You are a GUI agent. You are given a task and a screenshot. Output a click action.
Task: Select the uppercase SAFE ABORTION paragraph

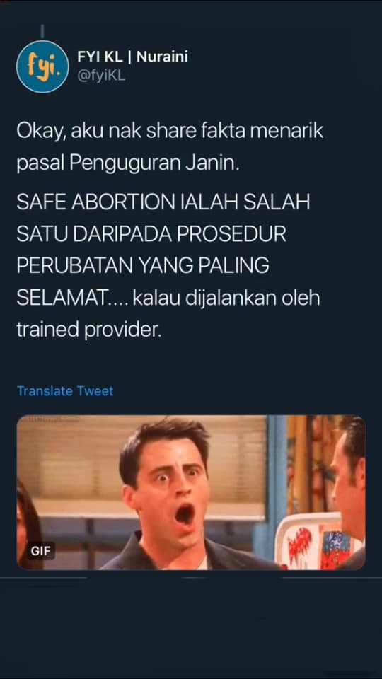pos(168,265)
